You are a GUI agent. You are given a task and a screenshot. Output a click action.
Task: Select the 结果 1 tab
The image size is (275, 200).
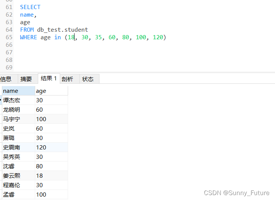click(49, 78)
